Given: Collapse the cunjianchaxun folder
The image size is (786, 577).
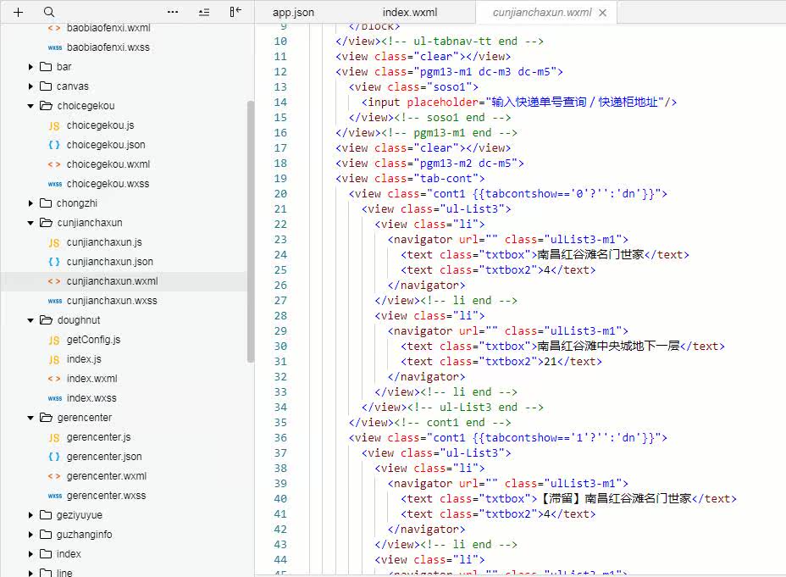Looking at the screenshot, I should tap(30, 223).
